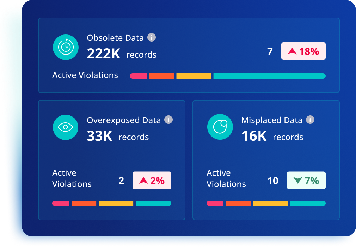
Task: Select the 2% increase badge
Action: point(152,180)
